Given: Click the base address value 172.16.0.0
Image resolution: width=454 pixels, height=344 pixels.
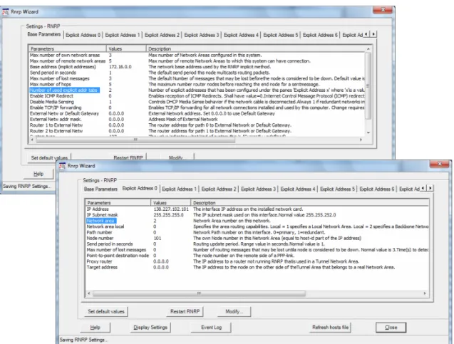Looking at the screenshot, I should click(120, 67).
